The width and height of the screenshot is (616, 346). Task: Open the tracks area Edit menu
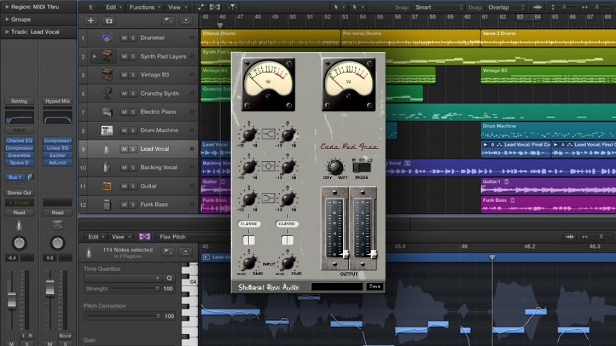point(114,7)
